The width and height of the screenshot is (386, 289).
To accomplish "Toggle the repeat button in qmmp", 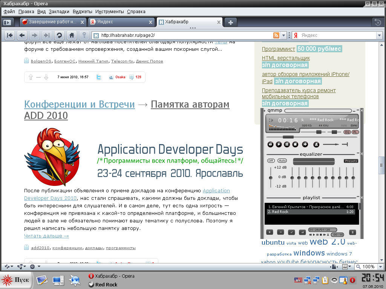I will (345, 144).
